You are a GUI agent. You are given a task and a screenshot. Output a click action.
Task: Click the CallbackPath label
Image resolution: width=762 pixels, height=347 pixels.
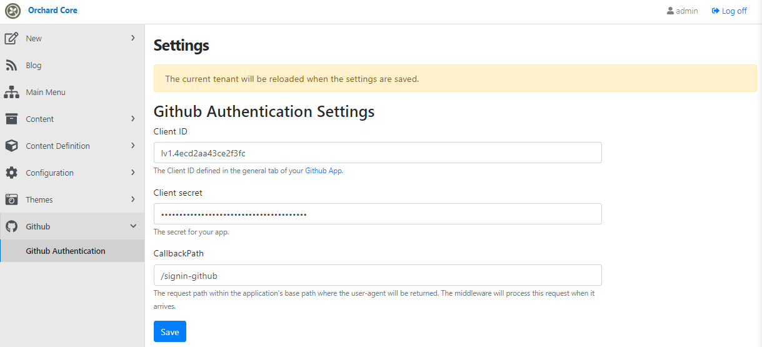179,254
